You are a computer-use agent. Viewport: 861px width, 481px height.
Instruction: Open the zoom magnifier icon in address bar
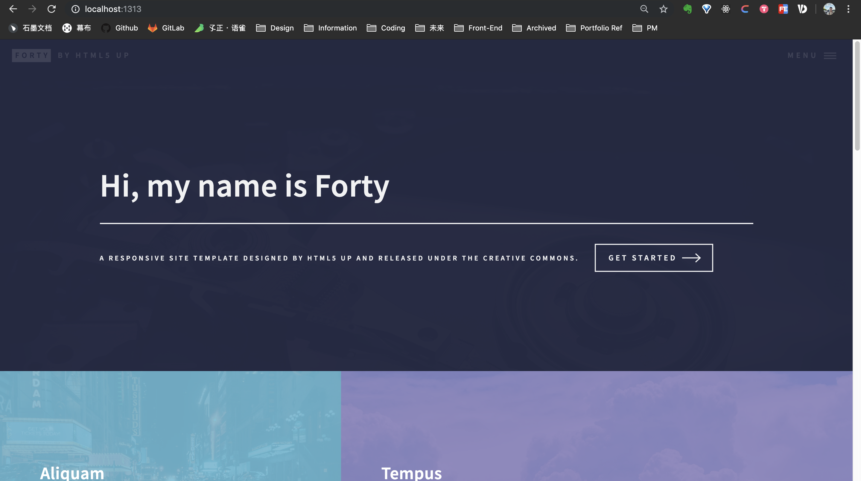pos(644,9)
